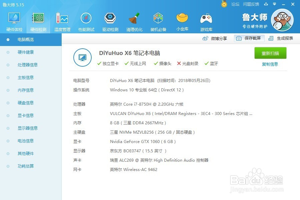
Task: Open the 游戏库 game library
Action: click(206, 20)
